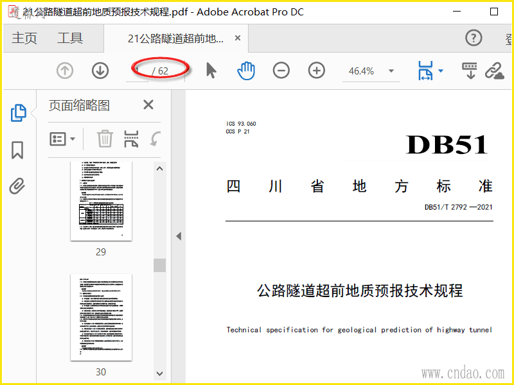The height and width of the screenshot is (385, 514).
Task: Go to next page with down arrow
Action: pyautogui.click(x=100, y=71)
